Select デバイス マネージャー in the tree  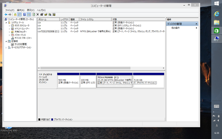coord(23,38)
